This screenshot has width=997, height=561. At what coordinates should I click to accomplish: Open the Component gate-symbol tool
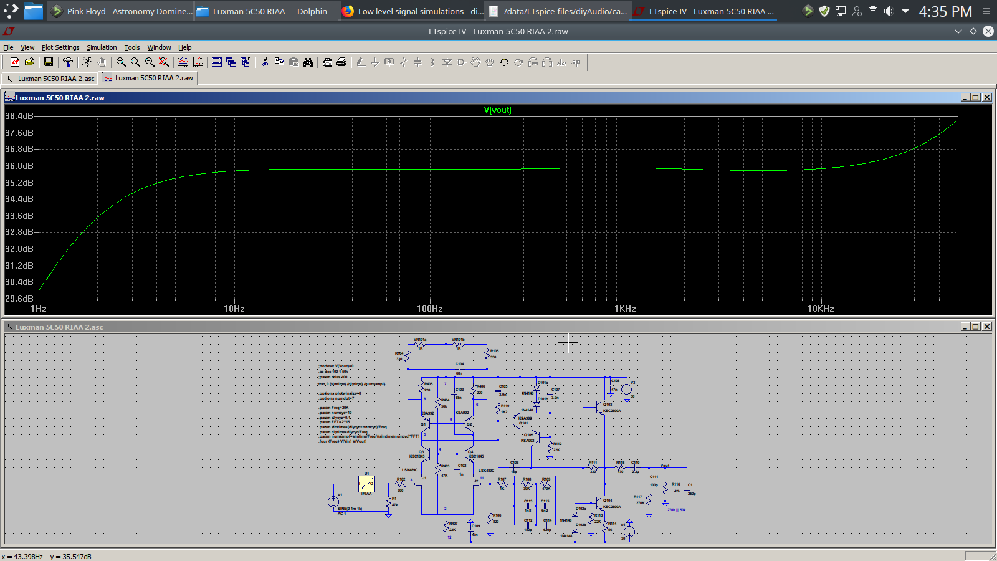461,62
